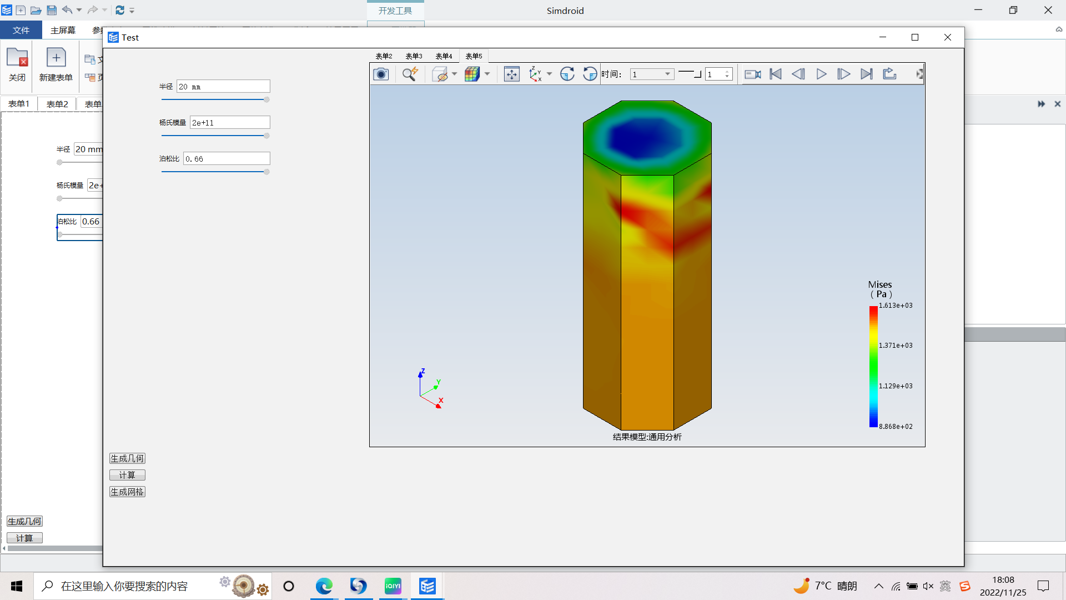Close the right side panel
The width and height of the screenshot is (1066, 600).
click(1058, 104)
